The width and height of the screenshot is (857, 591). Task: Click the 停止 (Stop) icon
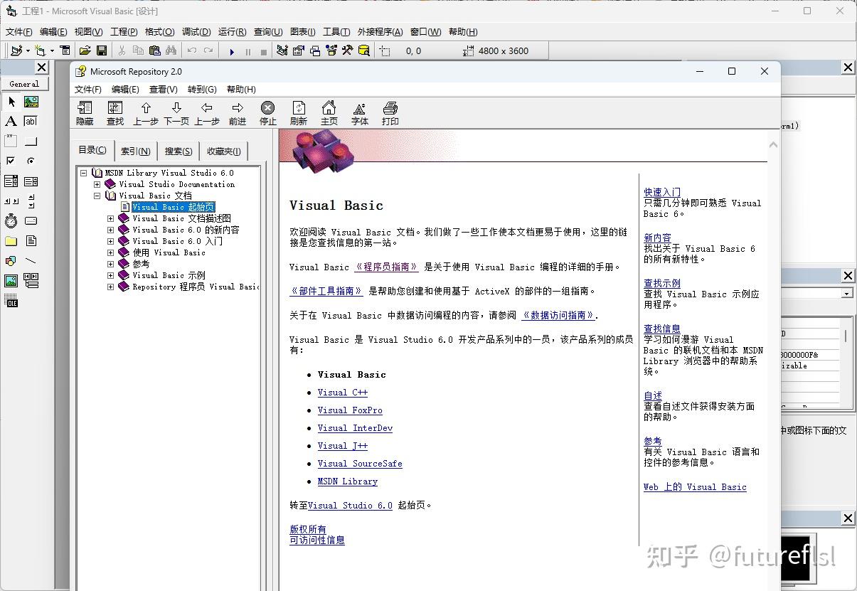click(267, 107)
